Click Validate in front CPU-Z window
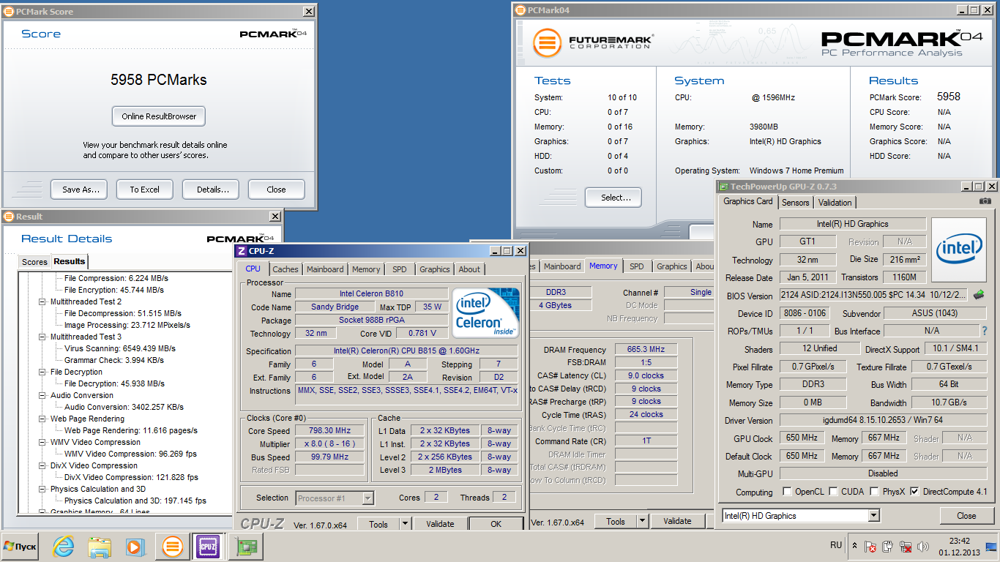 pyautogui.click(x=440, y=524)
